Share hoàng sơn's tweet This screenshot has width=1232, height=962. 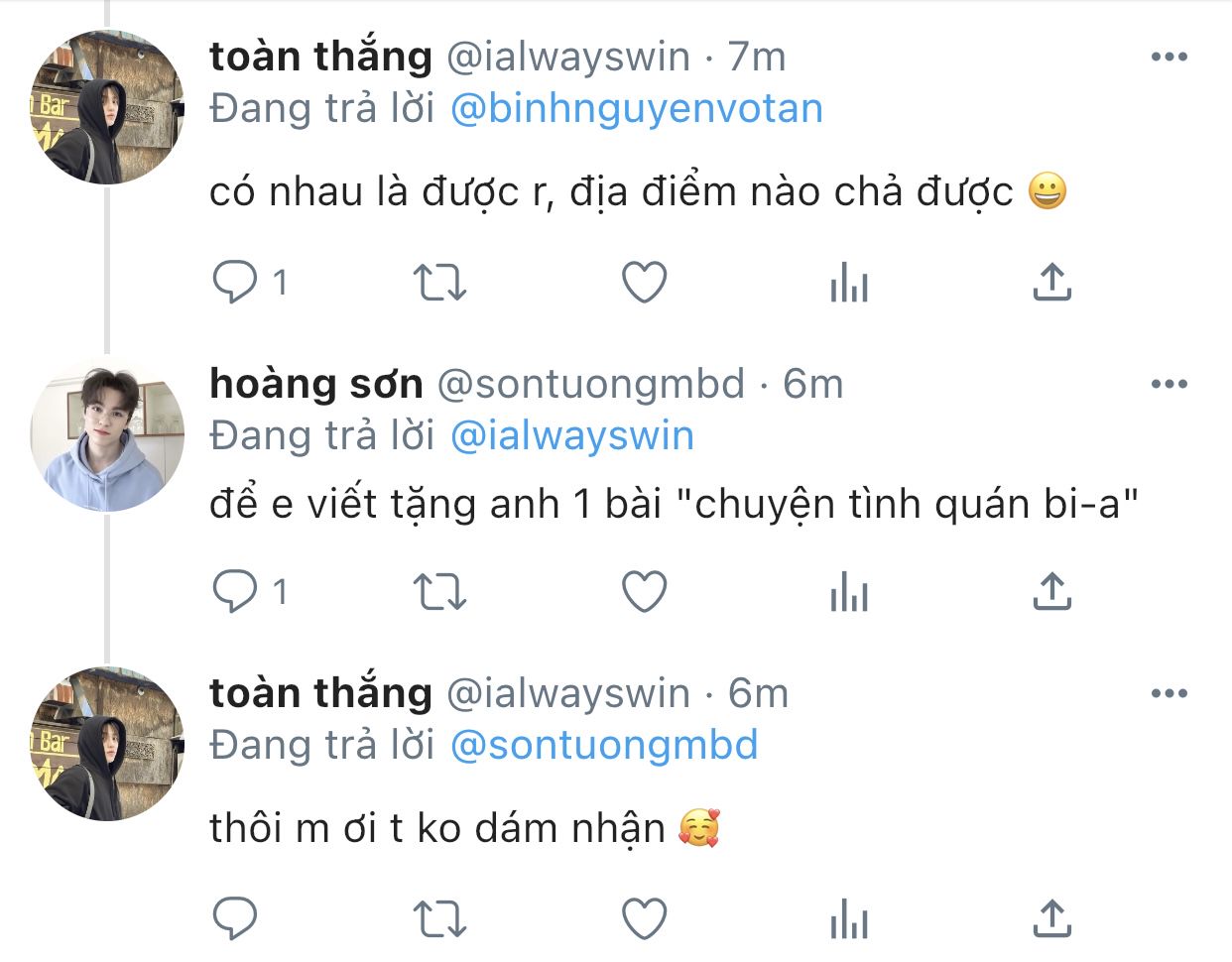[1051, 592]
